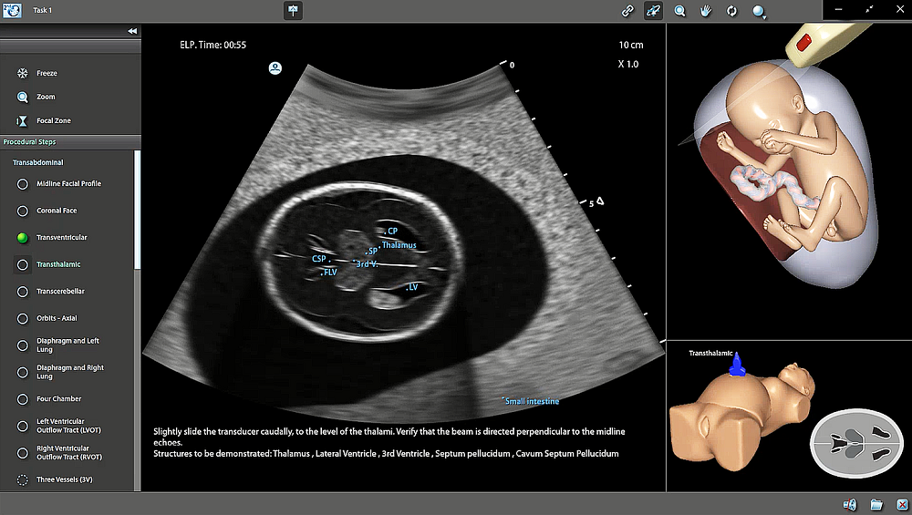Select the pan hand tool
912x515 pixels.
point(705,11)
